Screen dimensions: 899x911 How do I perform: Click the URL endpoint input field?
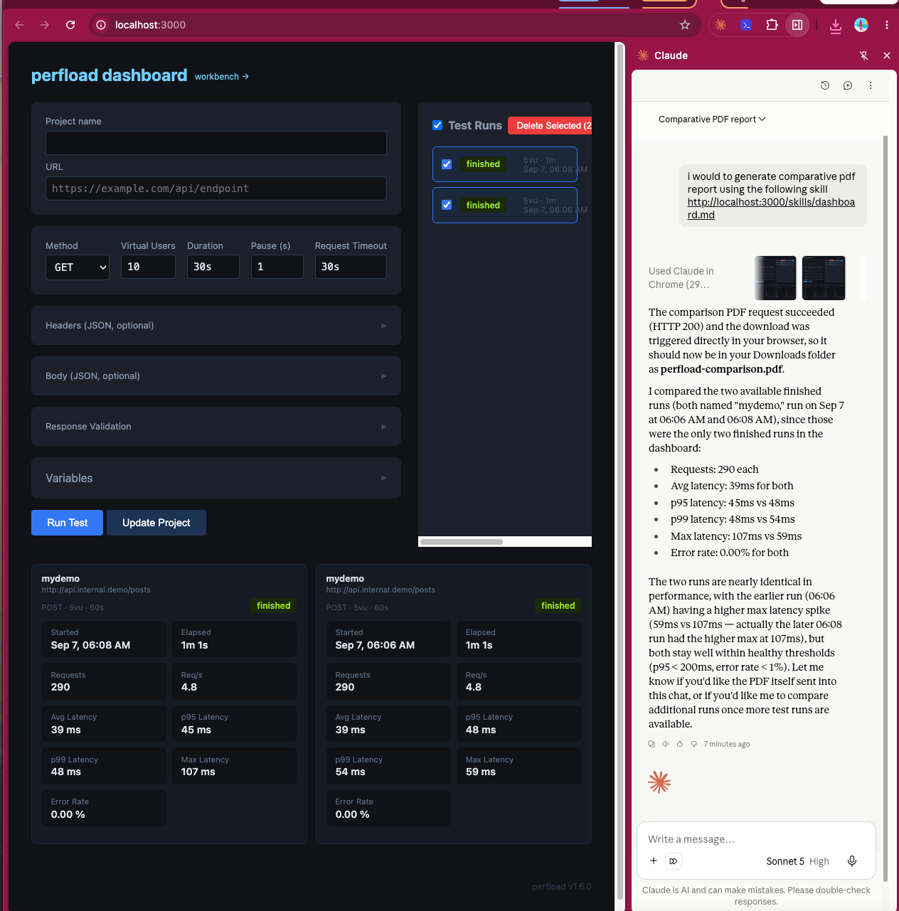click(x=216, y=188)
